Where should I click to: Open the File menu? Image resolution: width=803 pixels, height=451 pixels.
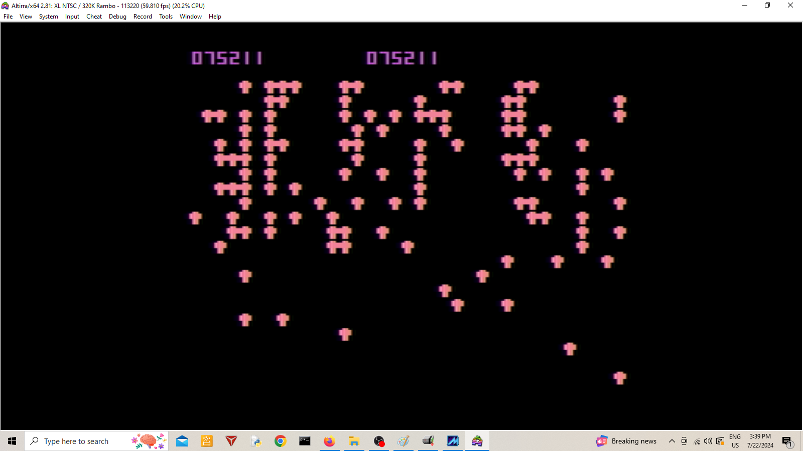(x=8, y=17)
